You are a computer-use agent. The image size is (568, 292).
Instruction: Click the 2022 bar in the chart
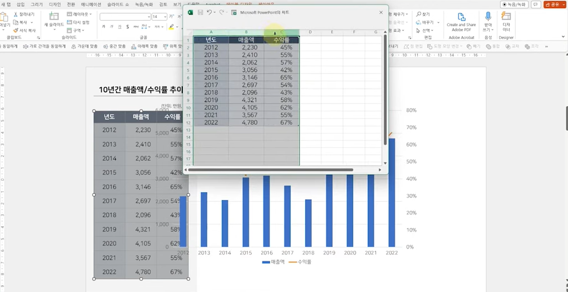392,192
